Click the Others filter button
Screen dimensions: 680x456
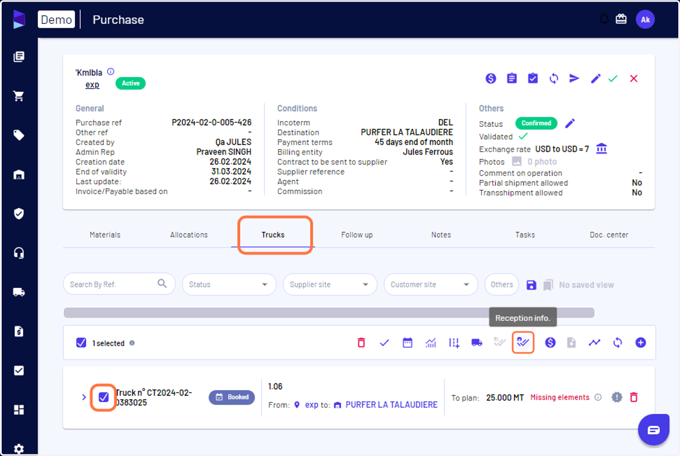coord(501,284)
